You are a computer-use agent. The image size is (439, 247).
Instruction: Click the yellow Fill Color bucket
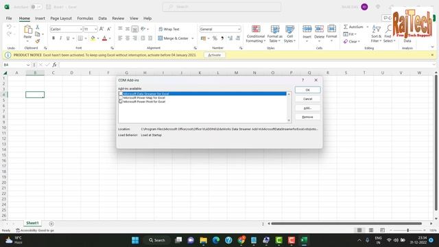point(93,38)
